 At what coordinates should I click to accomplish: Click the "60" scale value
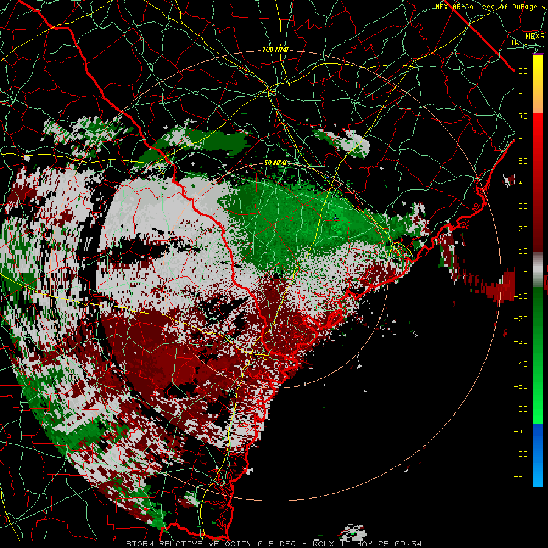point(523,139)
